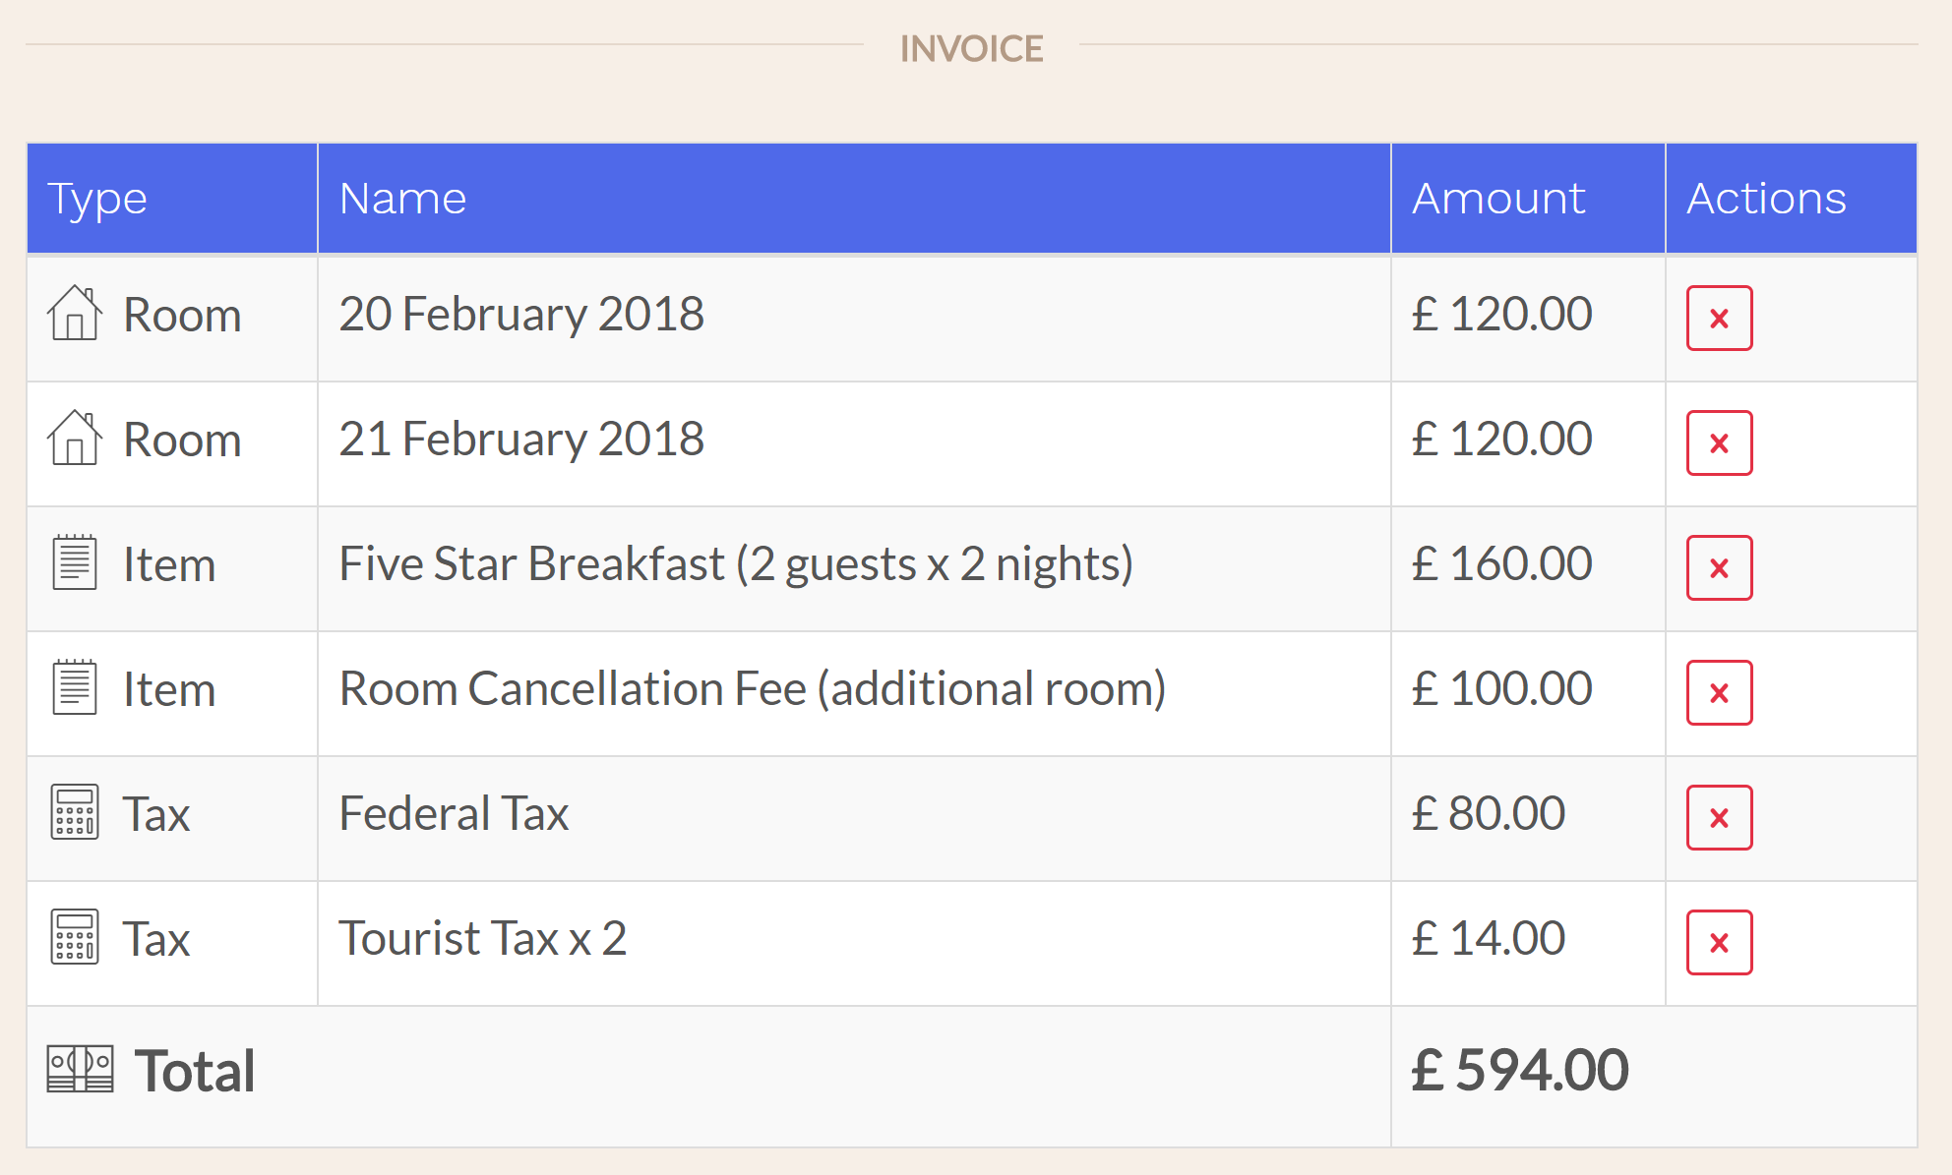Viewport: 1952px width, 1175px height.
Task: Click the house icon for 20 February room
Action: 75,314
